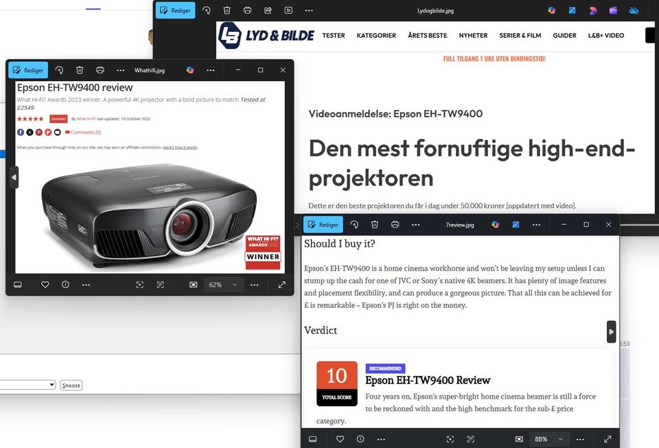This screenshot has width=659, height=448.
Task: Click Rediger in the Lydogbilde.jpg window
Action: pyautogui.click(x=176, y=10)
